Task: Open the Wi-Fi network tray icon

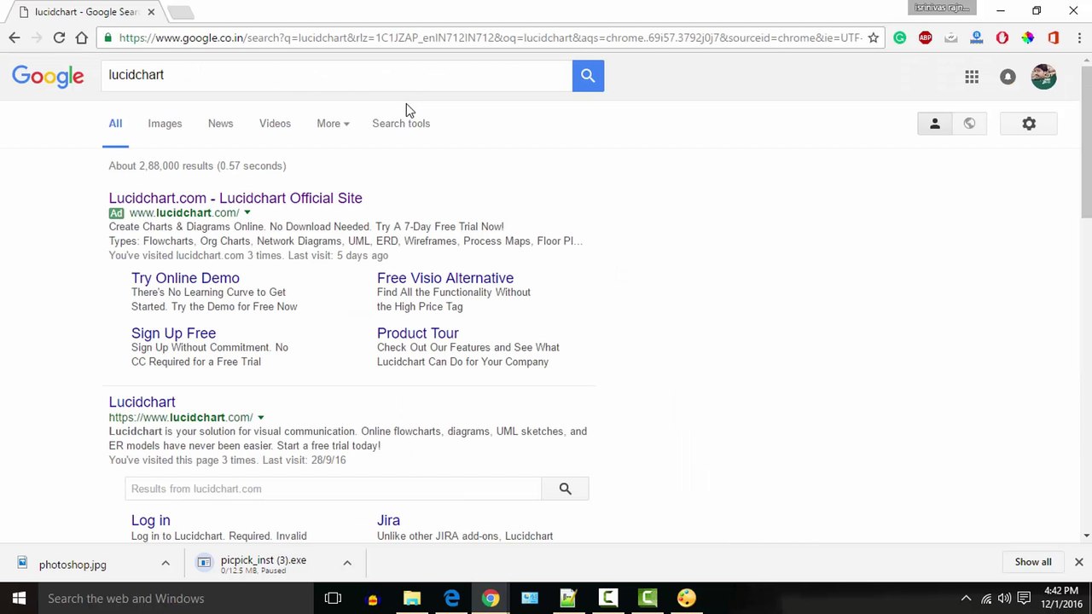Action: 985,598
